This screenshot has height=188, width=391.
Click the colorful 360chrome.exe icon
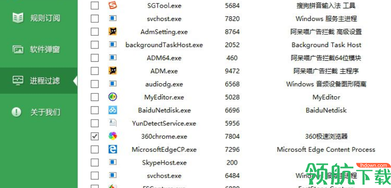pos(113,136)
